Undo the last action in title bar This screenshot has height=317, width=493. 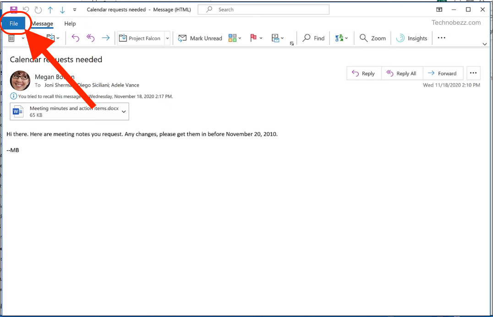pos(26,10)
